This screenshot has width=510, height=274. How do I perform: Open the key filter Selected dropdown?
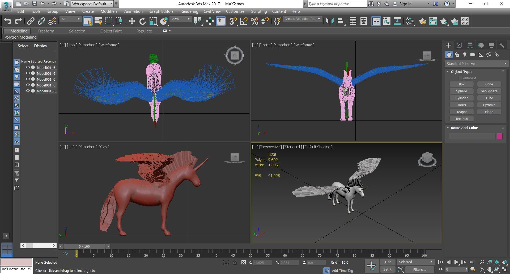(416, 262)
